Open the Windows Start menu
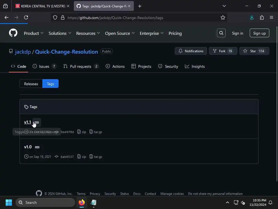The width and height of the screenshot is (278, 209). click(9, 202)
